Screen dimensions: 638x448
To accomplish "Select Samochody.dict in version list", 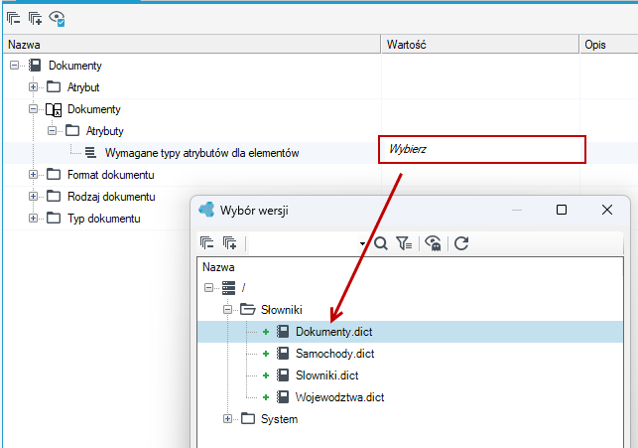I will (x=334, y=354).
